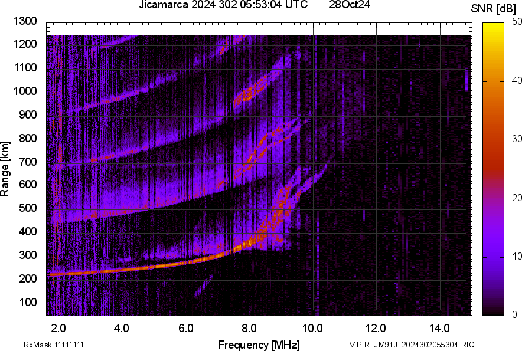Click the colorbar tick label '20'
The width and height of the screenshot is (522, 351).
click(517, 198)
